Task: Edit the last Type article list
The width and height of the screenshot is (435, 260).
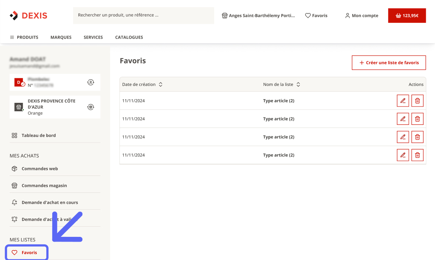Action: click(403, 155)
